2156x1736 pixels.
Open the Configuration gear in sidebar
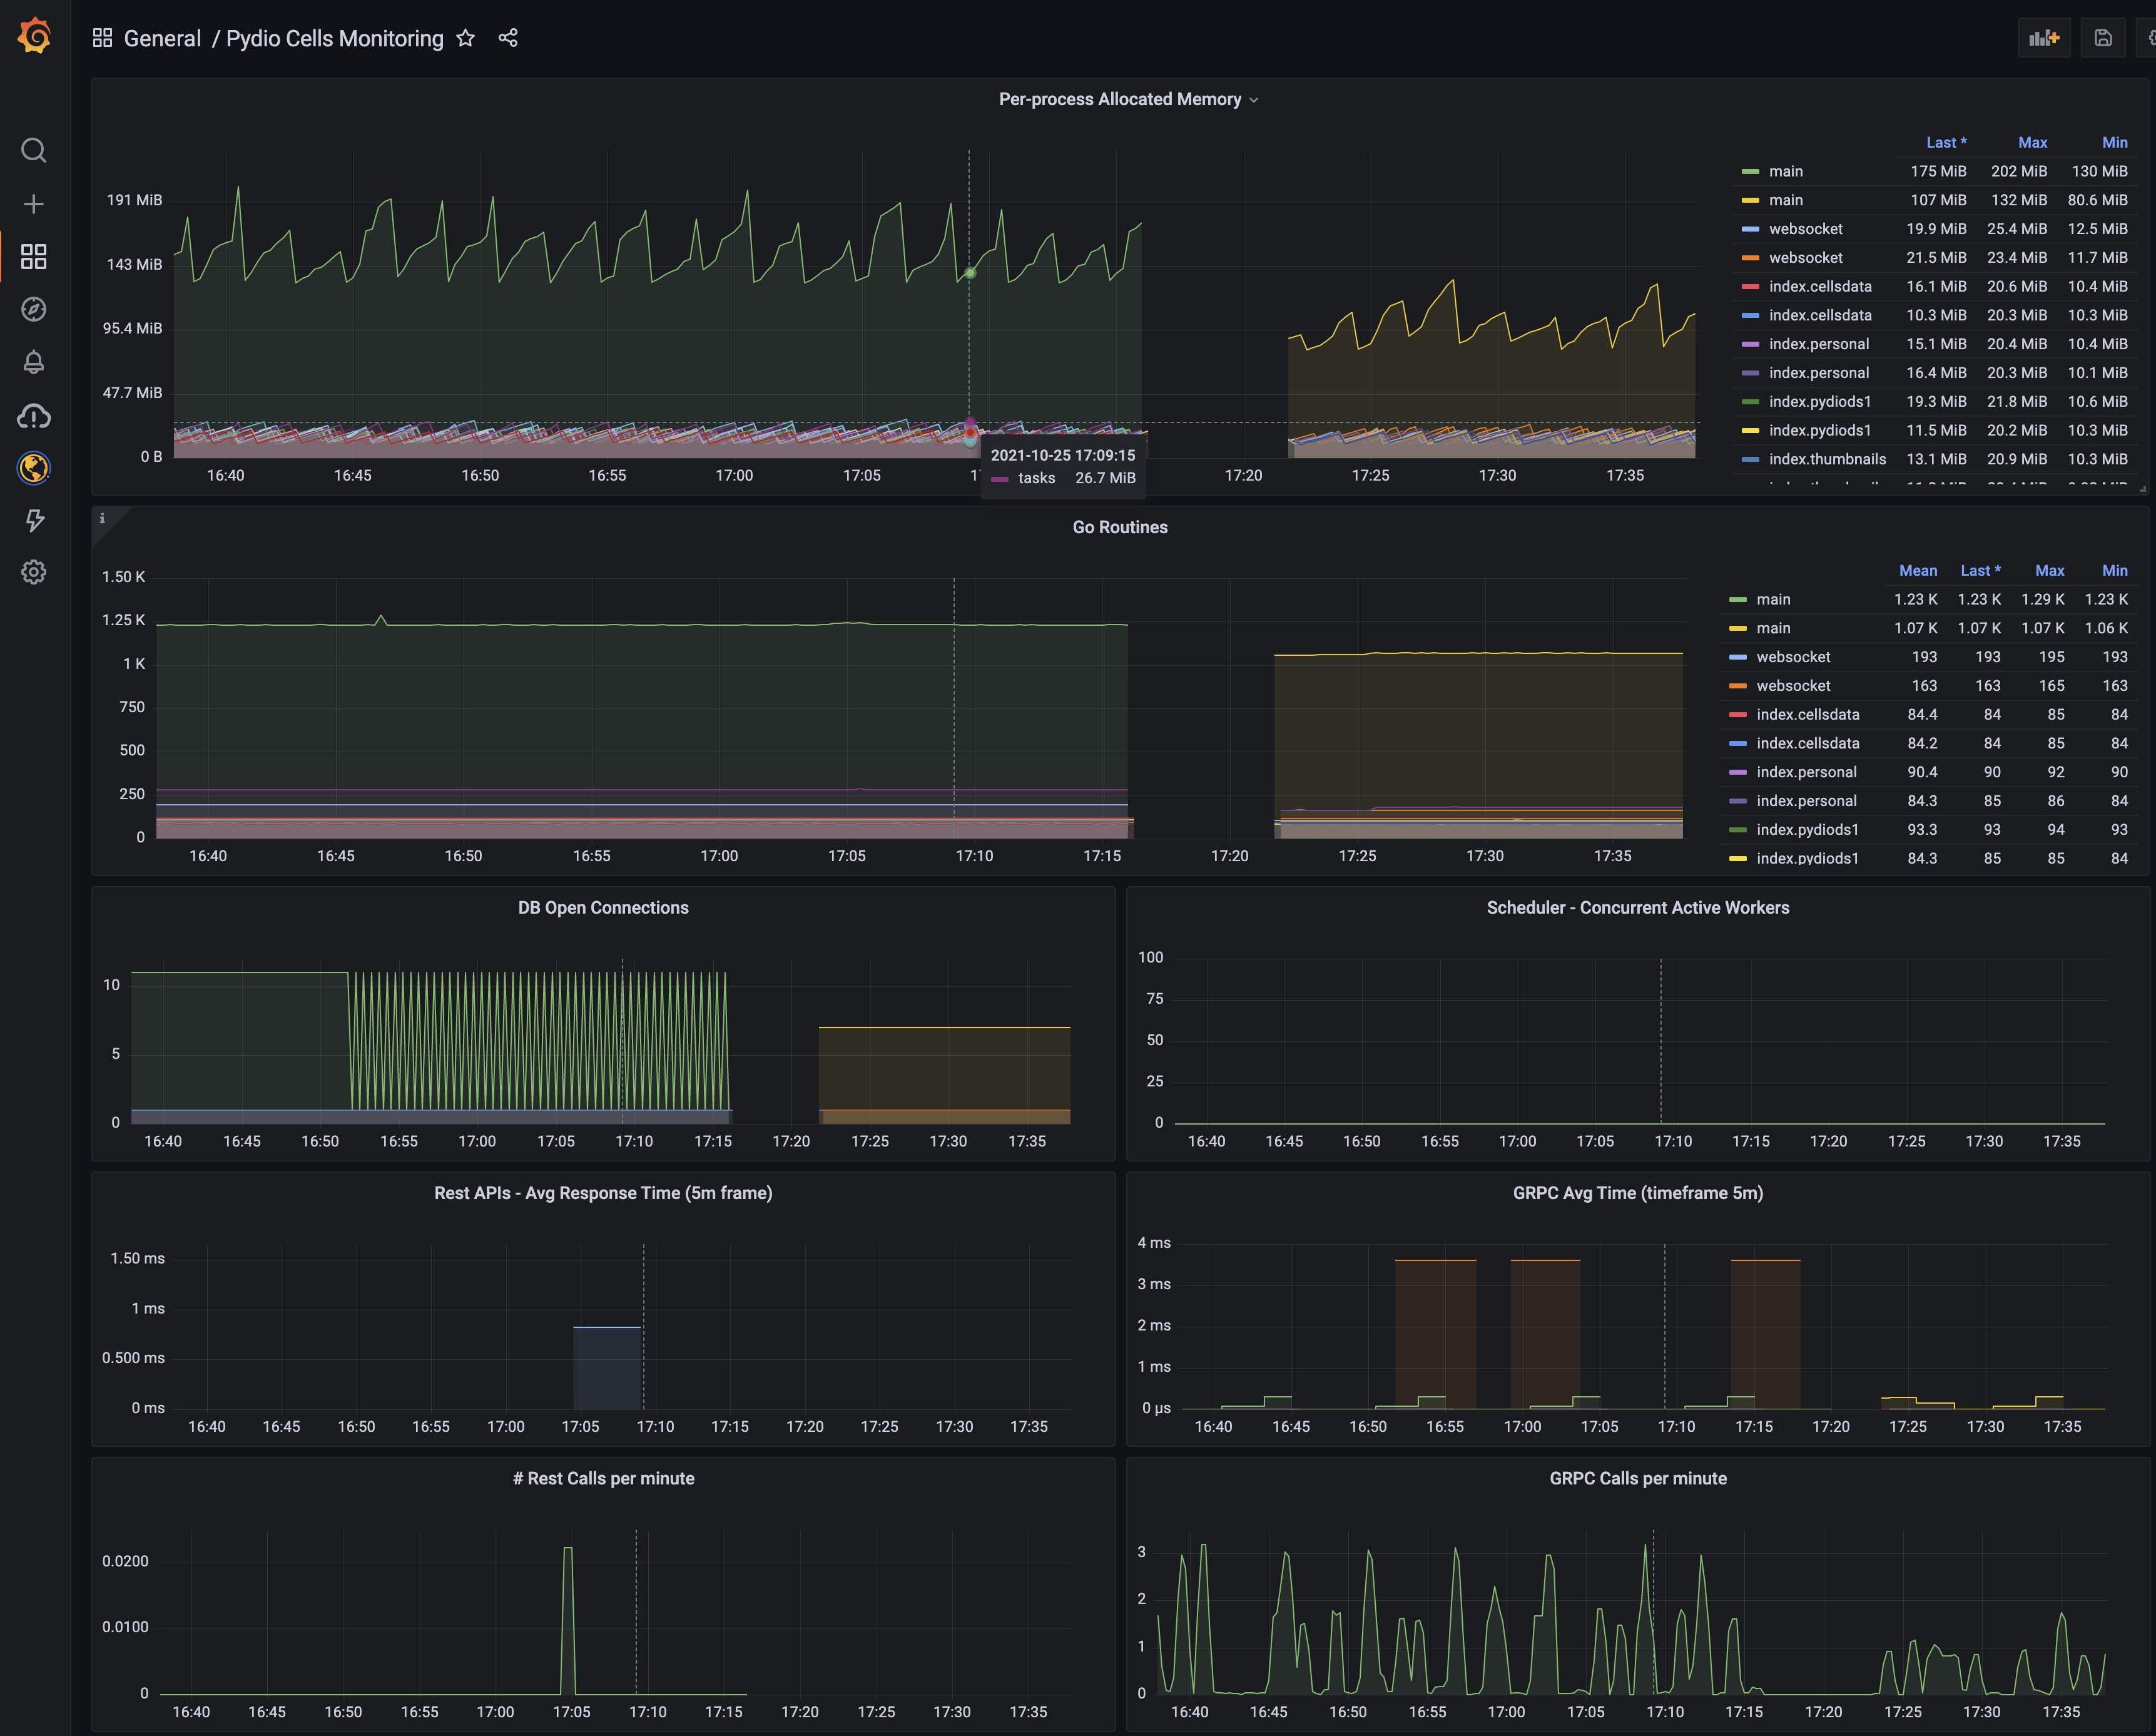click(x=34, y=572)
